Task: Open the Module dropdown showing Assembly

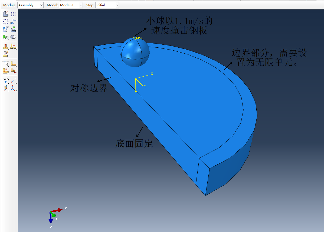Action: coord(30,5)
